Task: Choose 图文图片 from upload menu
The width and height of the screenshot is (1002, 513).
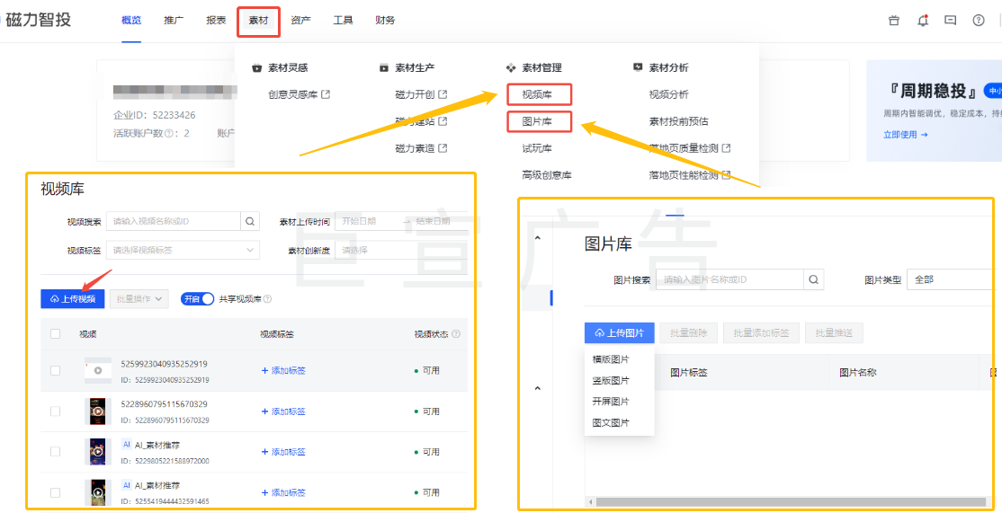Action: (x=611, y=422)
